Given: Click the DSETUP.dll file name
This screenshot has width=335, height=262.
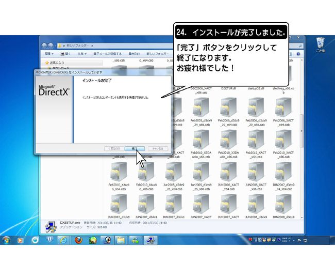Looking at the screenshot, I should pos(228,88).
